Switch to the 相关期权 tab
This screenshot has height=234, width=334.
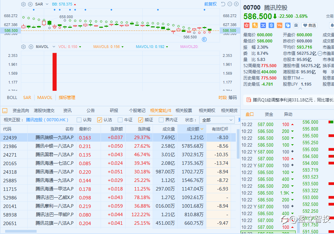[x=207, y=111]
